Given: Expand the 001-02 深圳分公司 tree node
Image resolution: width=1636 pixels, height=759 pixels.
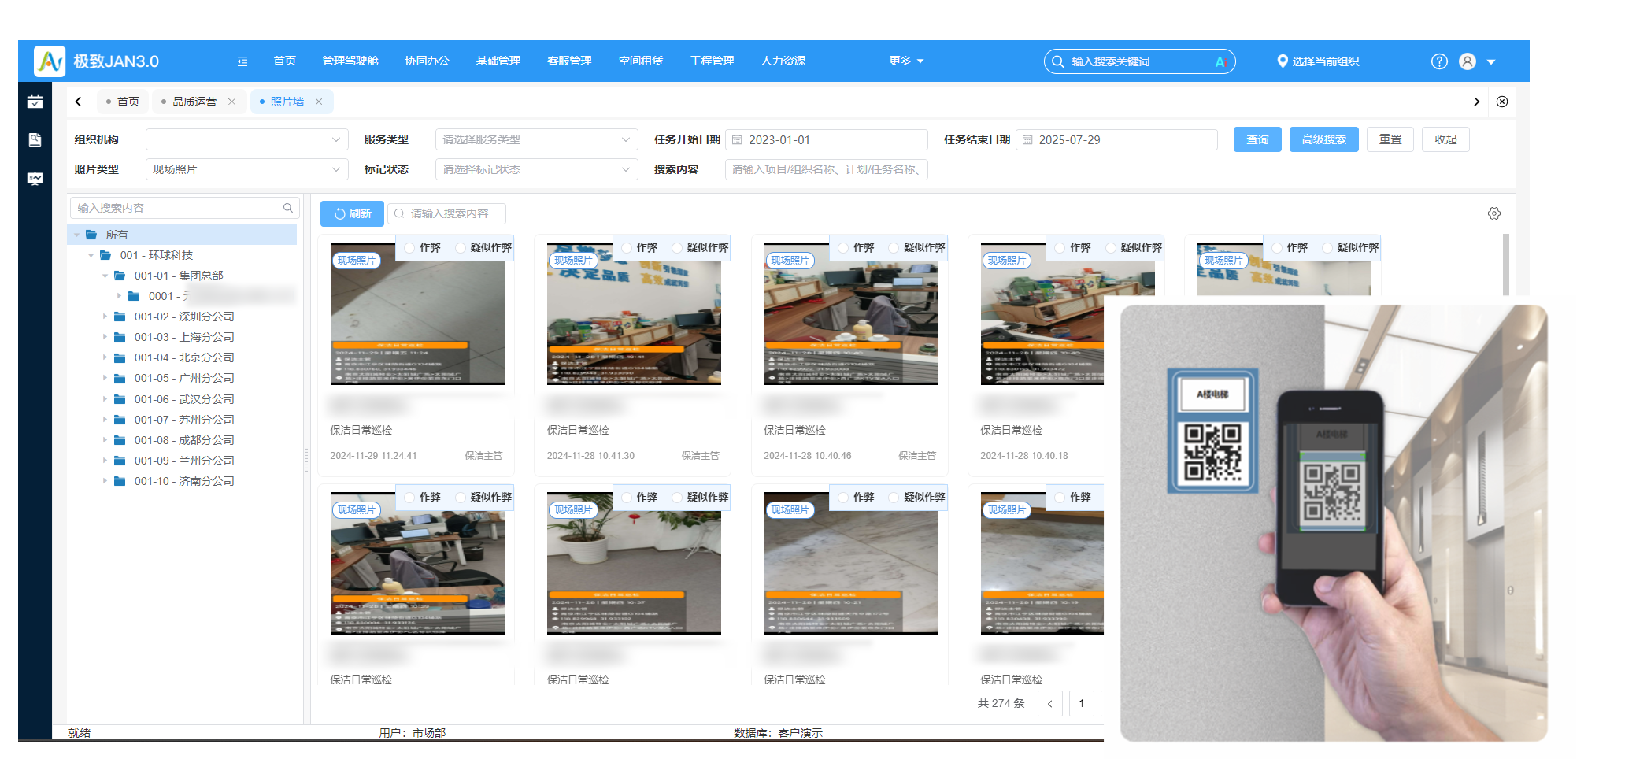Looking at the screenshot, I should (105, 317).
